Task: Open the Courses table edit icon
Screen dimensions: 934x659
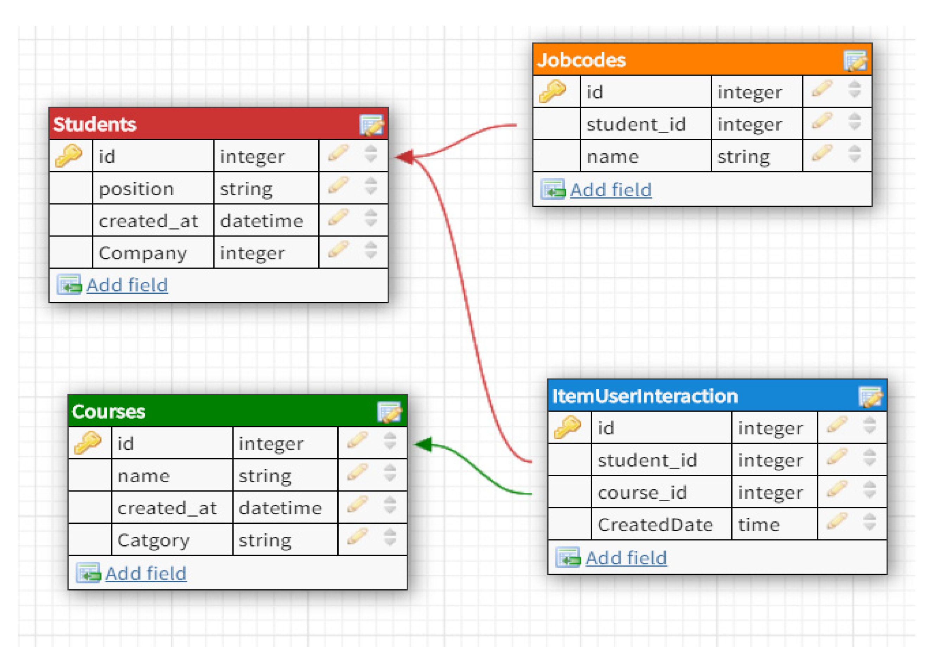Action: 389,412
